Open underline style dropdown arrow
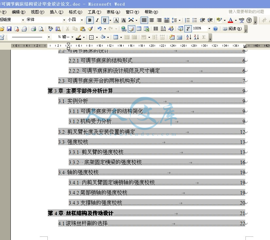 [110, 20]
